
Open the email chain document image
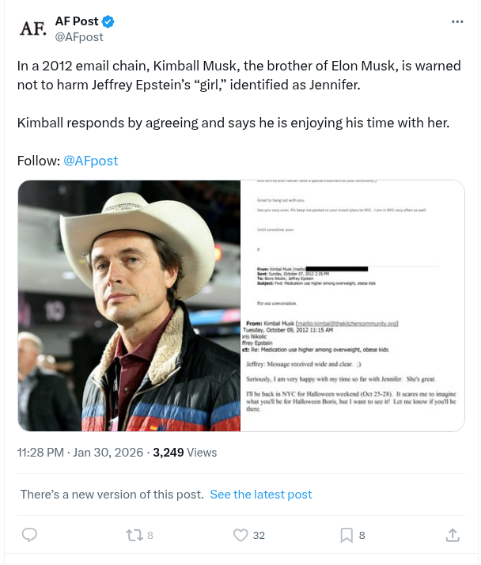coord(352,305)
